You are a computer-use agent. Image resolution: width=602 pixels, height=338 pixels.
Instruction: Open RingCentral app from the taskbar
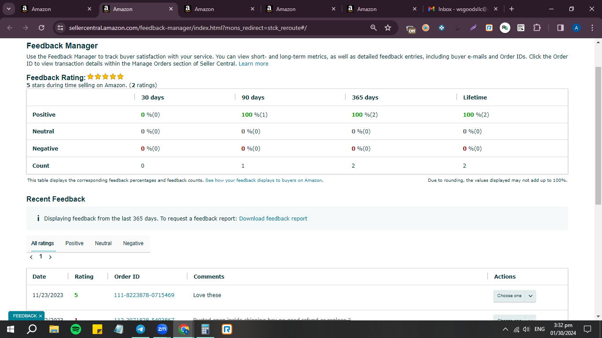click(227, 329)
